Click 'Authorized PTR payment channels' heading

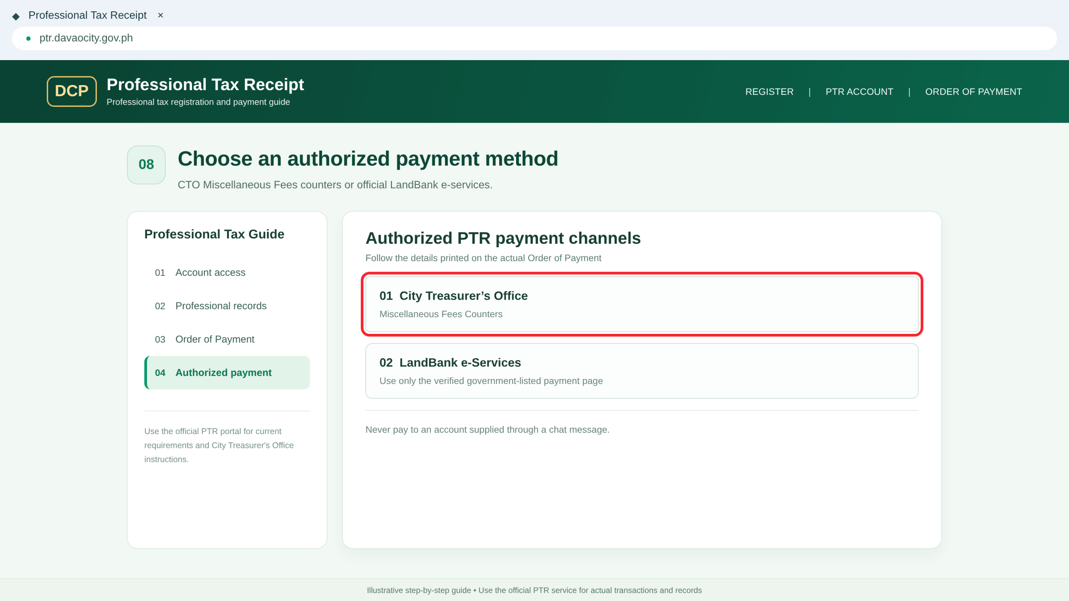click(x=503, y=238)
